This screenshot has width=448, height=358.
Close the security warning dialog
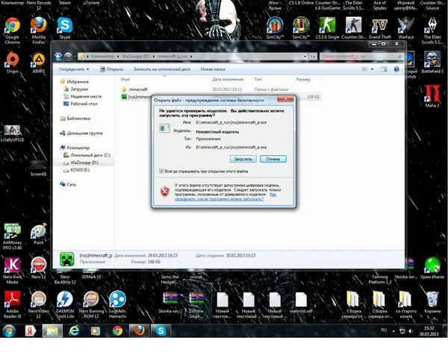point(285,99)
